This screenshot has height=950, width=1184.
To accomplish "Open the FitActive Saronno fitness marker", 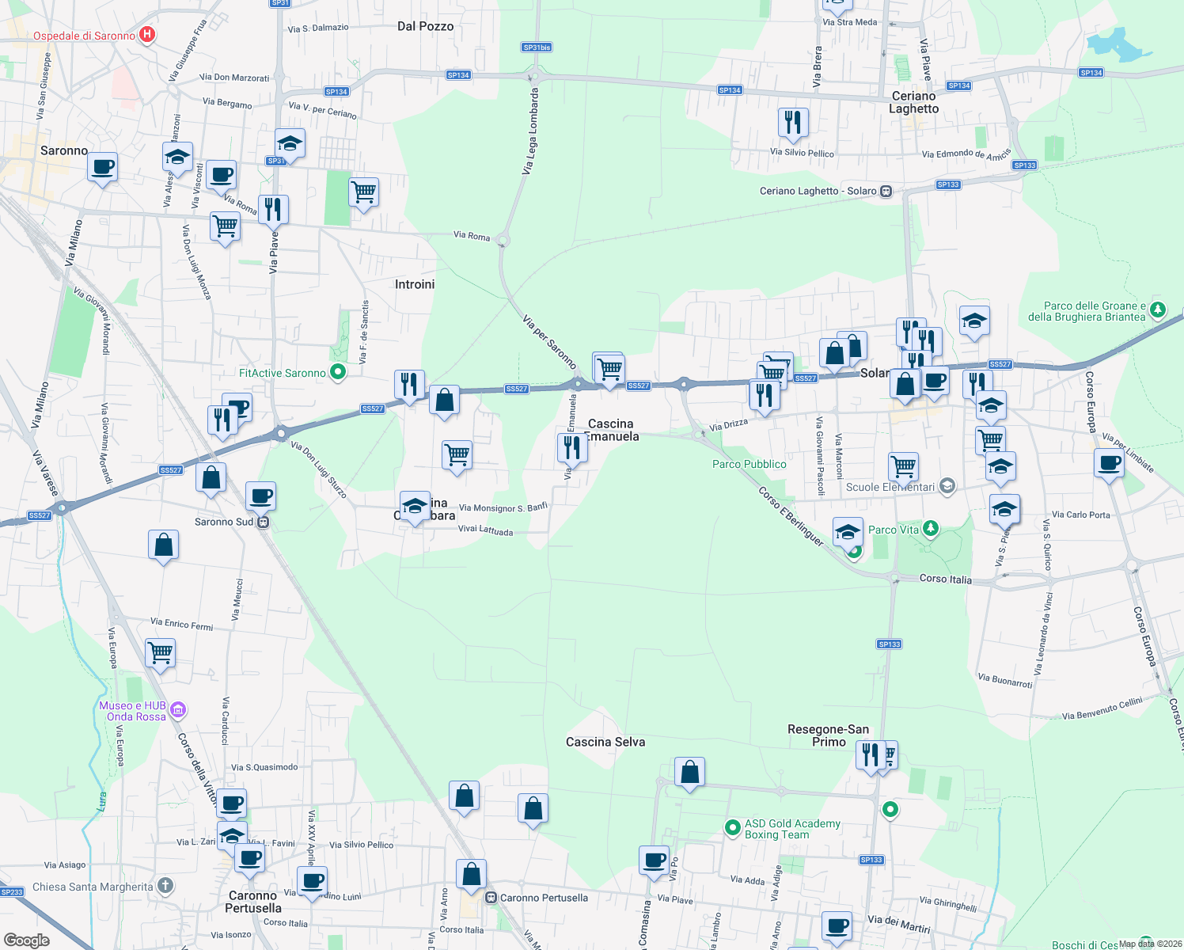I will click(x=338, y=372).
